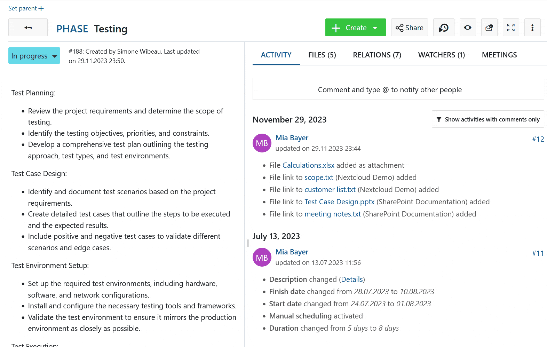
Task: Enter fullscreen view with expand icon
Action: (511, 27)
